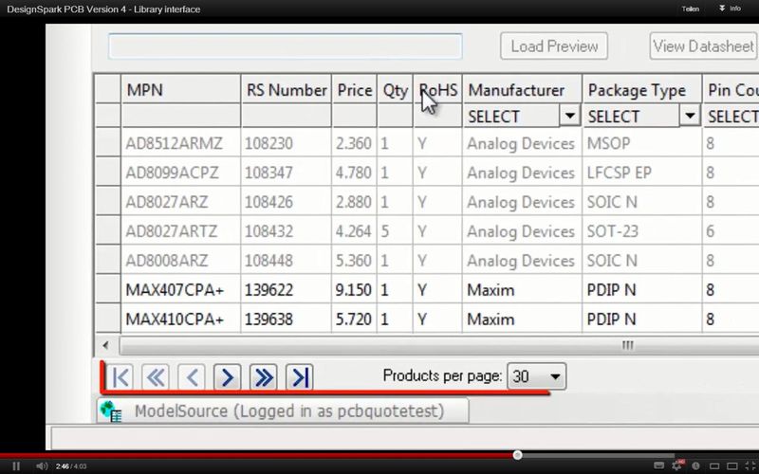Click RS Number filter input cell

[x=287, y=116]
